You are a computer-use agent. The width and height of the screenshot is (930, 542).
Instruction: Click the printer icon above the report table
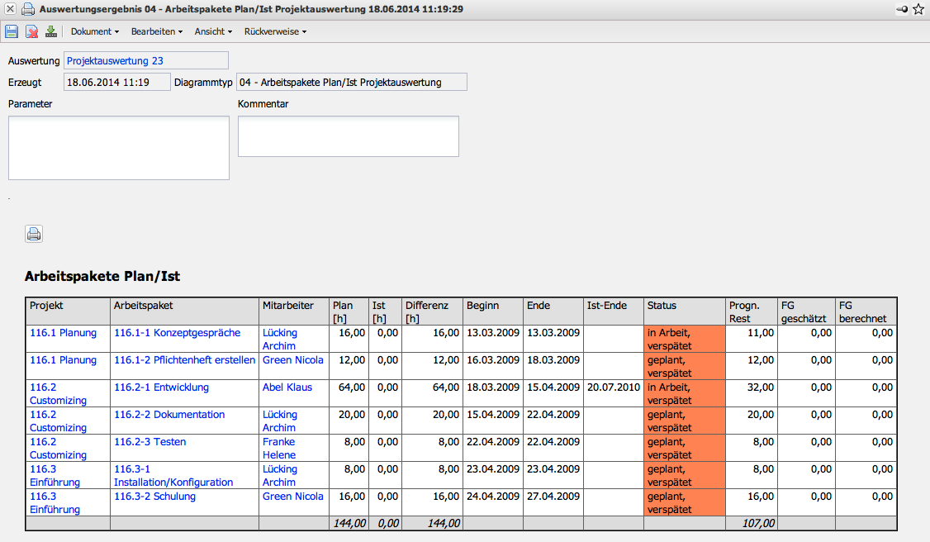click(x=34, y=234)
